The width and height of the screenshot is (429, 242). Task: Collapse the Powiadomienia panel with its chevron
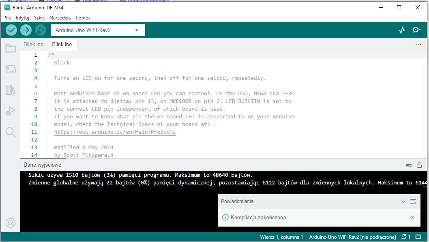403,201
